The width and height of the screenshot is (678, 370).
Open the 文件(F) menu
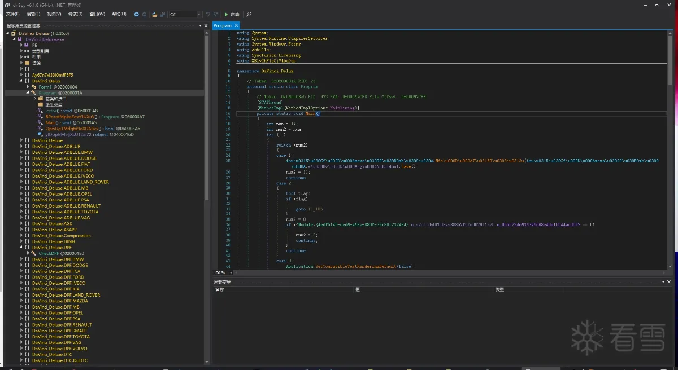click(12, 14)
